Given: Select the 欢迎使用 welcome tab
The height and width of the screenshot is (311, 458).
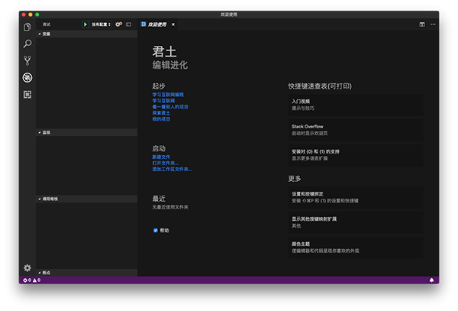Looking at the screenshot, I should pyautogui.click(x=158, y=24).
